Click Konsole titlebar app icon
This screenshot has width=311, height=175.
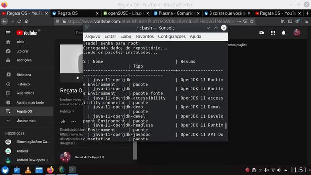pyautogui.click(x=87, y=28)
